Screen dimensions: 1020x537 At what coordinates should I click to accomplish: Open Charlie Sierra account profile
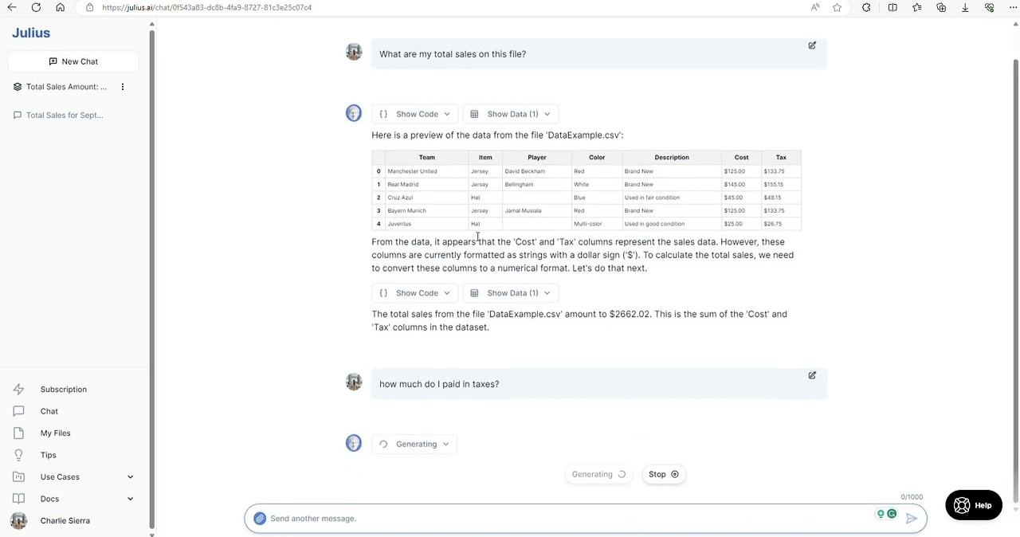pos(65,520)
